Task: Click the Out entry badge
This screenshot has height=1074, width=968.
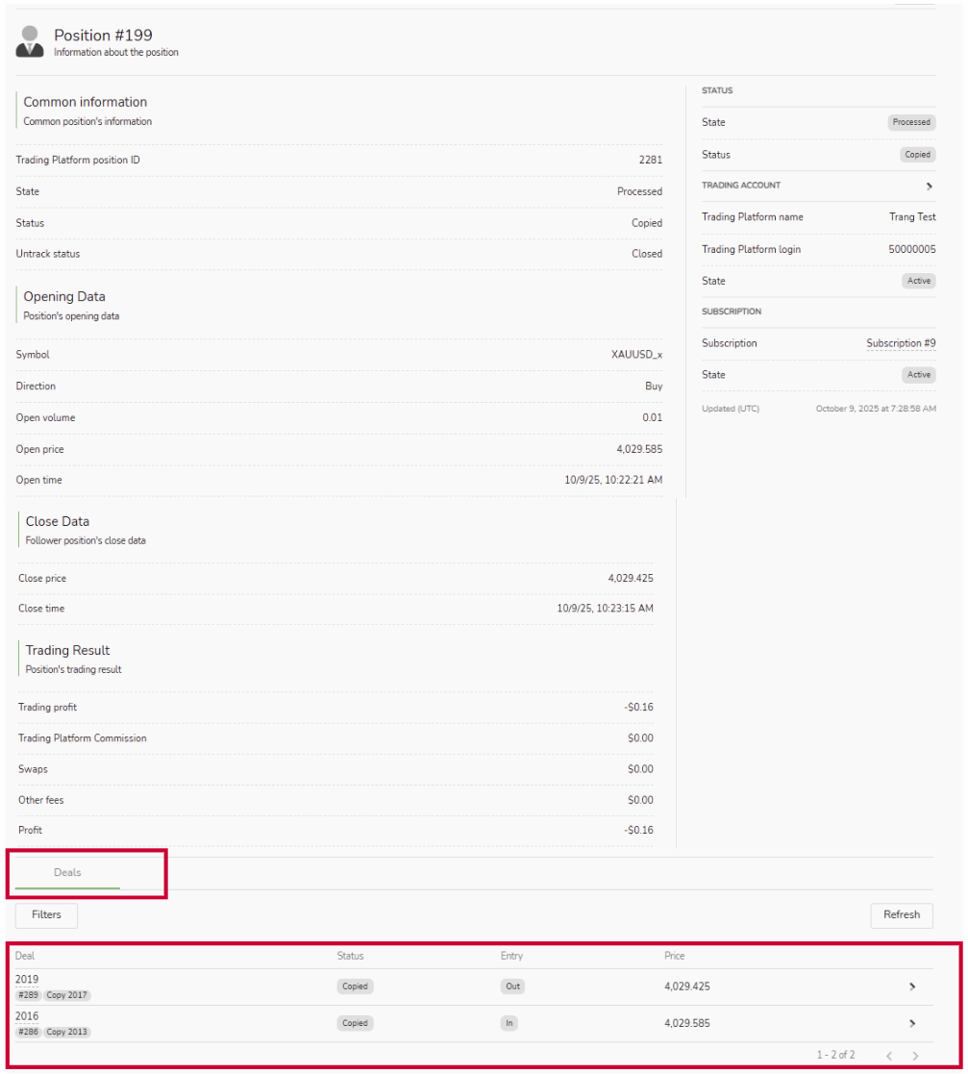Action: [512, 987]
